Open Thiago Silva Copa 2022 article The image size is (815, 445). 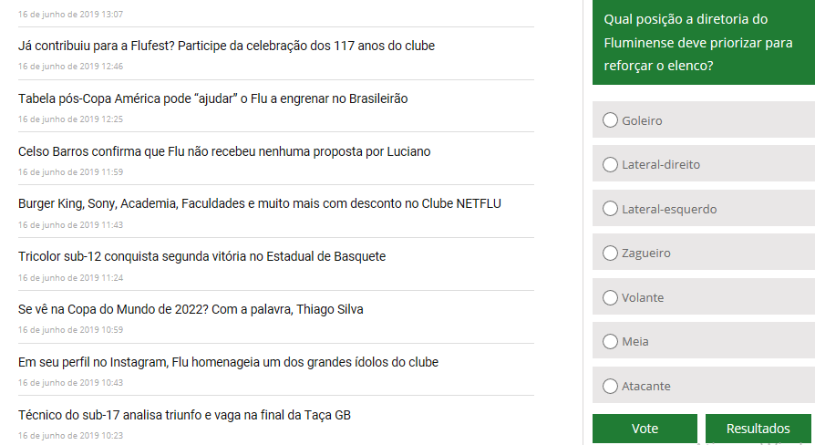click(191, 309)
